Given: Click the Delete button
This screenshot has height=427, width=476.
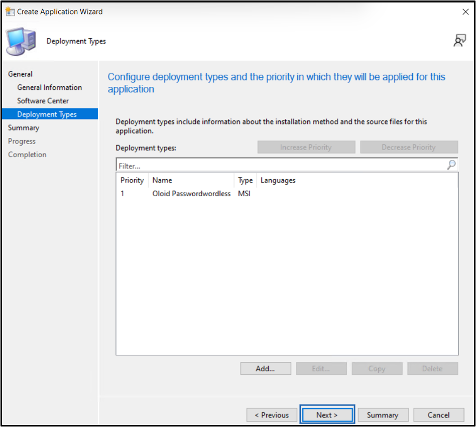Looking at the screenshot, I should pos(433,368).
